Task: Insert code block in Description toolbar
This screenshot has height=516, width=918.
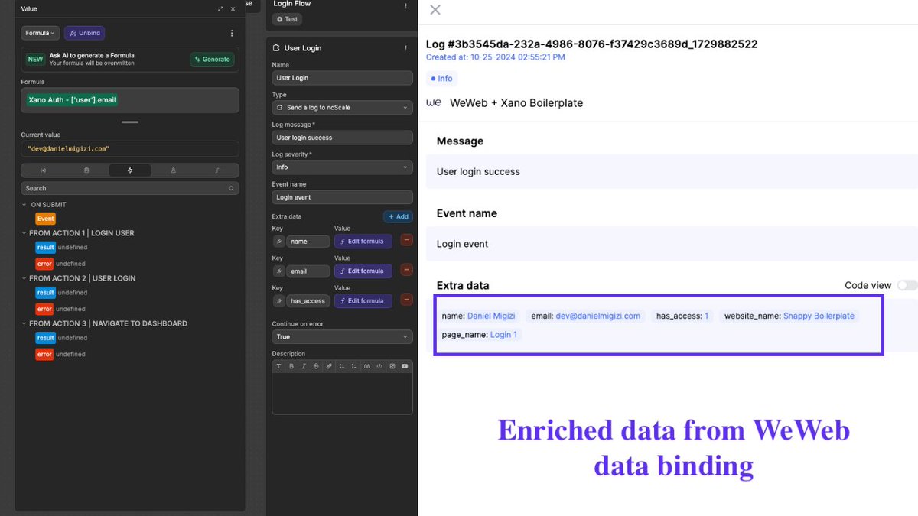Action: 379,366
